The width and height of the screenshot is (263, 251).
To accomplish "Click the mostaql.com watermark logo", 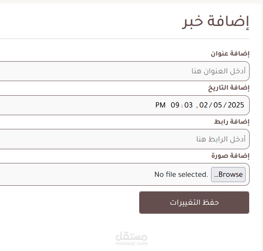I will (131, 238).
